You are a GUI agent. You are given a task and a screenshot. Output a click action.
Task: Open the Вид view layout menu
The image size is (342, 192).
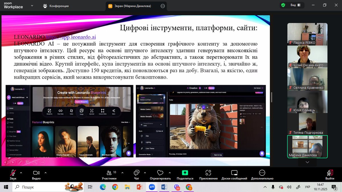point(295,5)
